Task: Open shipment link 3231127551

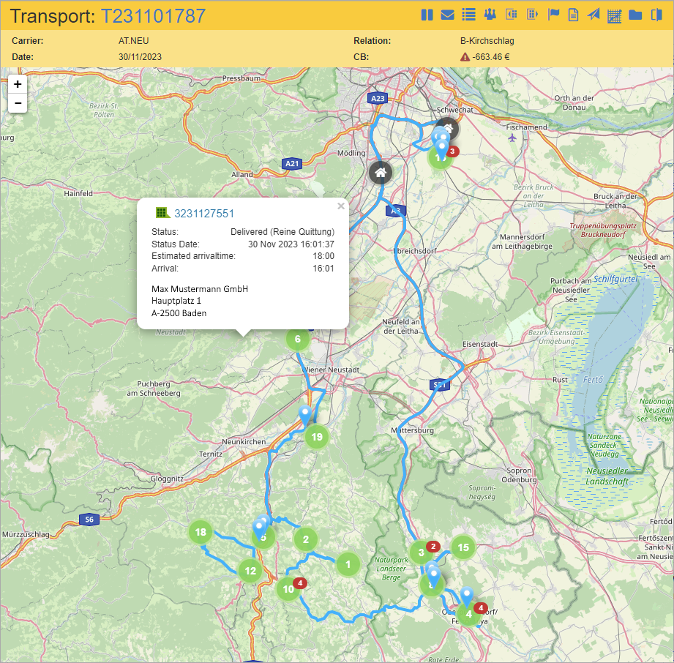Action: tap(204, 214)
